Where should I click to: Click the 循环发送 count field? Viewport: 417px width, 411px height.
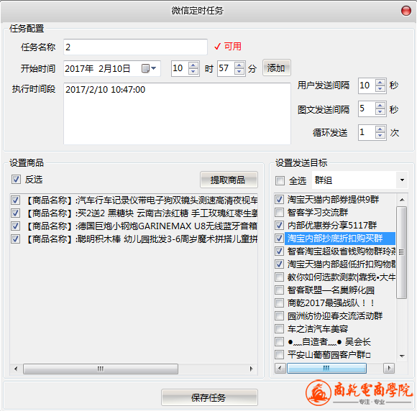[367, 132]
